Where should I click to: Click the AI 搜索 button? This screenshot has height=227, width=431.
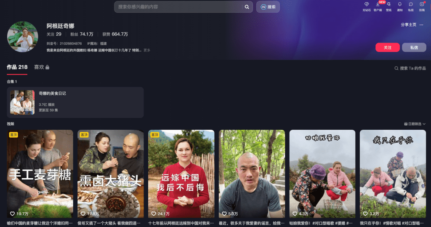[268, 7]
